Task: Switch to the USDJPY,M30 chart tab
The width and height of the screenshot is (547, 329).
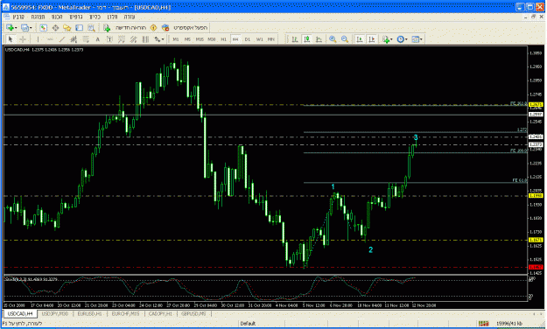Action: coord(55,313)
